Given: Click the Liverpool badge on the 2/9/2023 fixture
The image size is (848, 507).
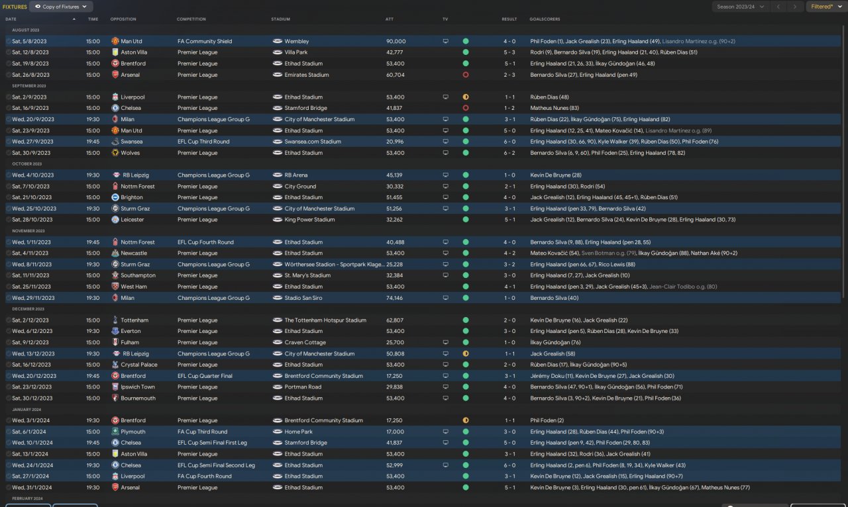Looking at the screenshot, I should [115, 97].
